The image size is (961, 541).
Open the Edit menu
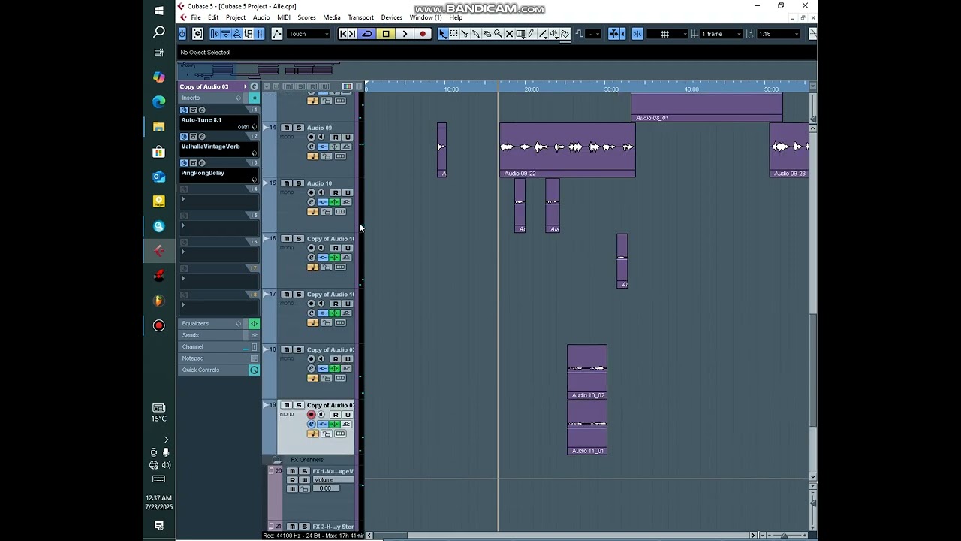coord(213,17)
